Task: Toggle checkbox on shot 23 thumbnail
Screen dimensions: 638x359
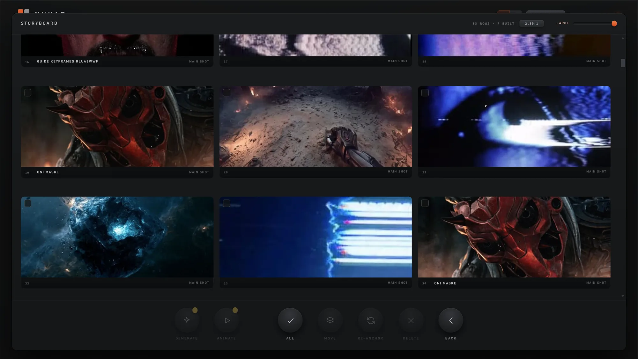Action: click(226, 203)
